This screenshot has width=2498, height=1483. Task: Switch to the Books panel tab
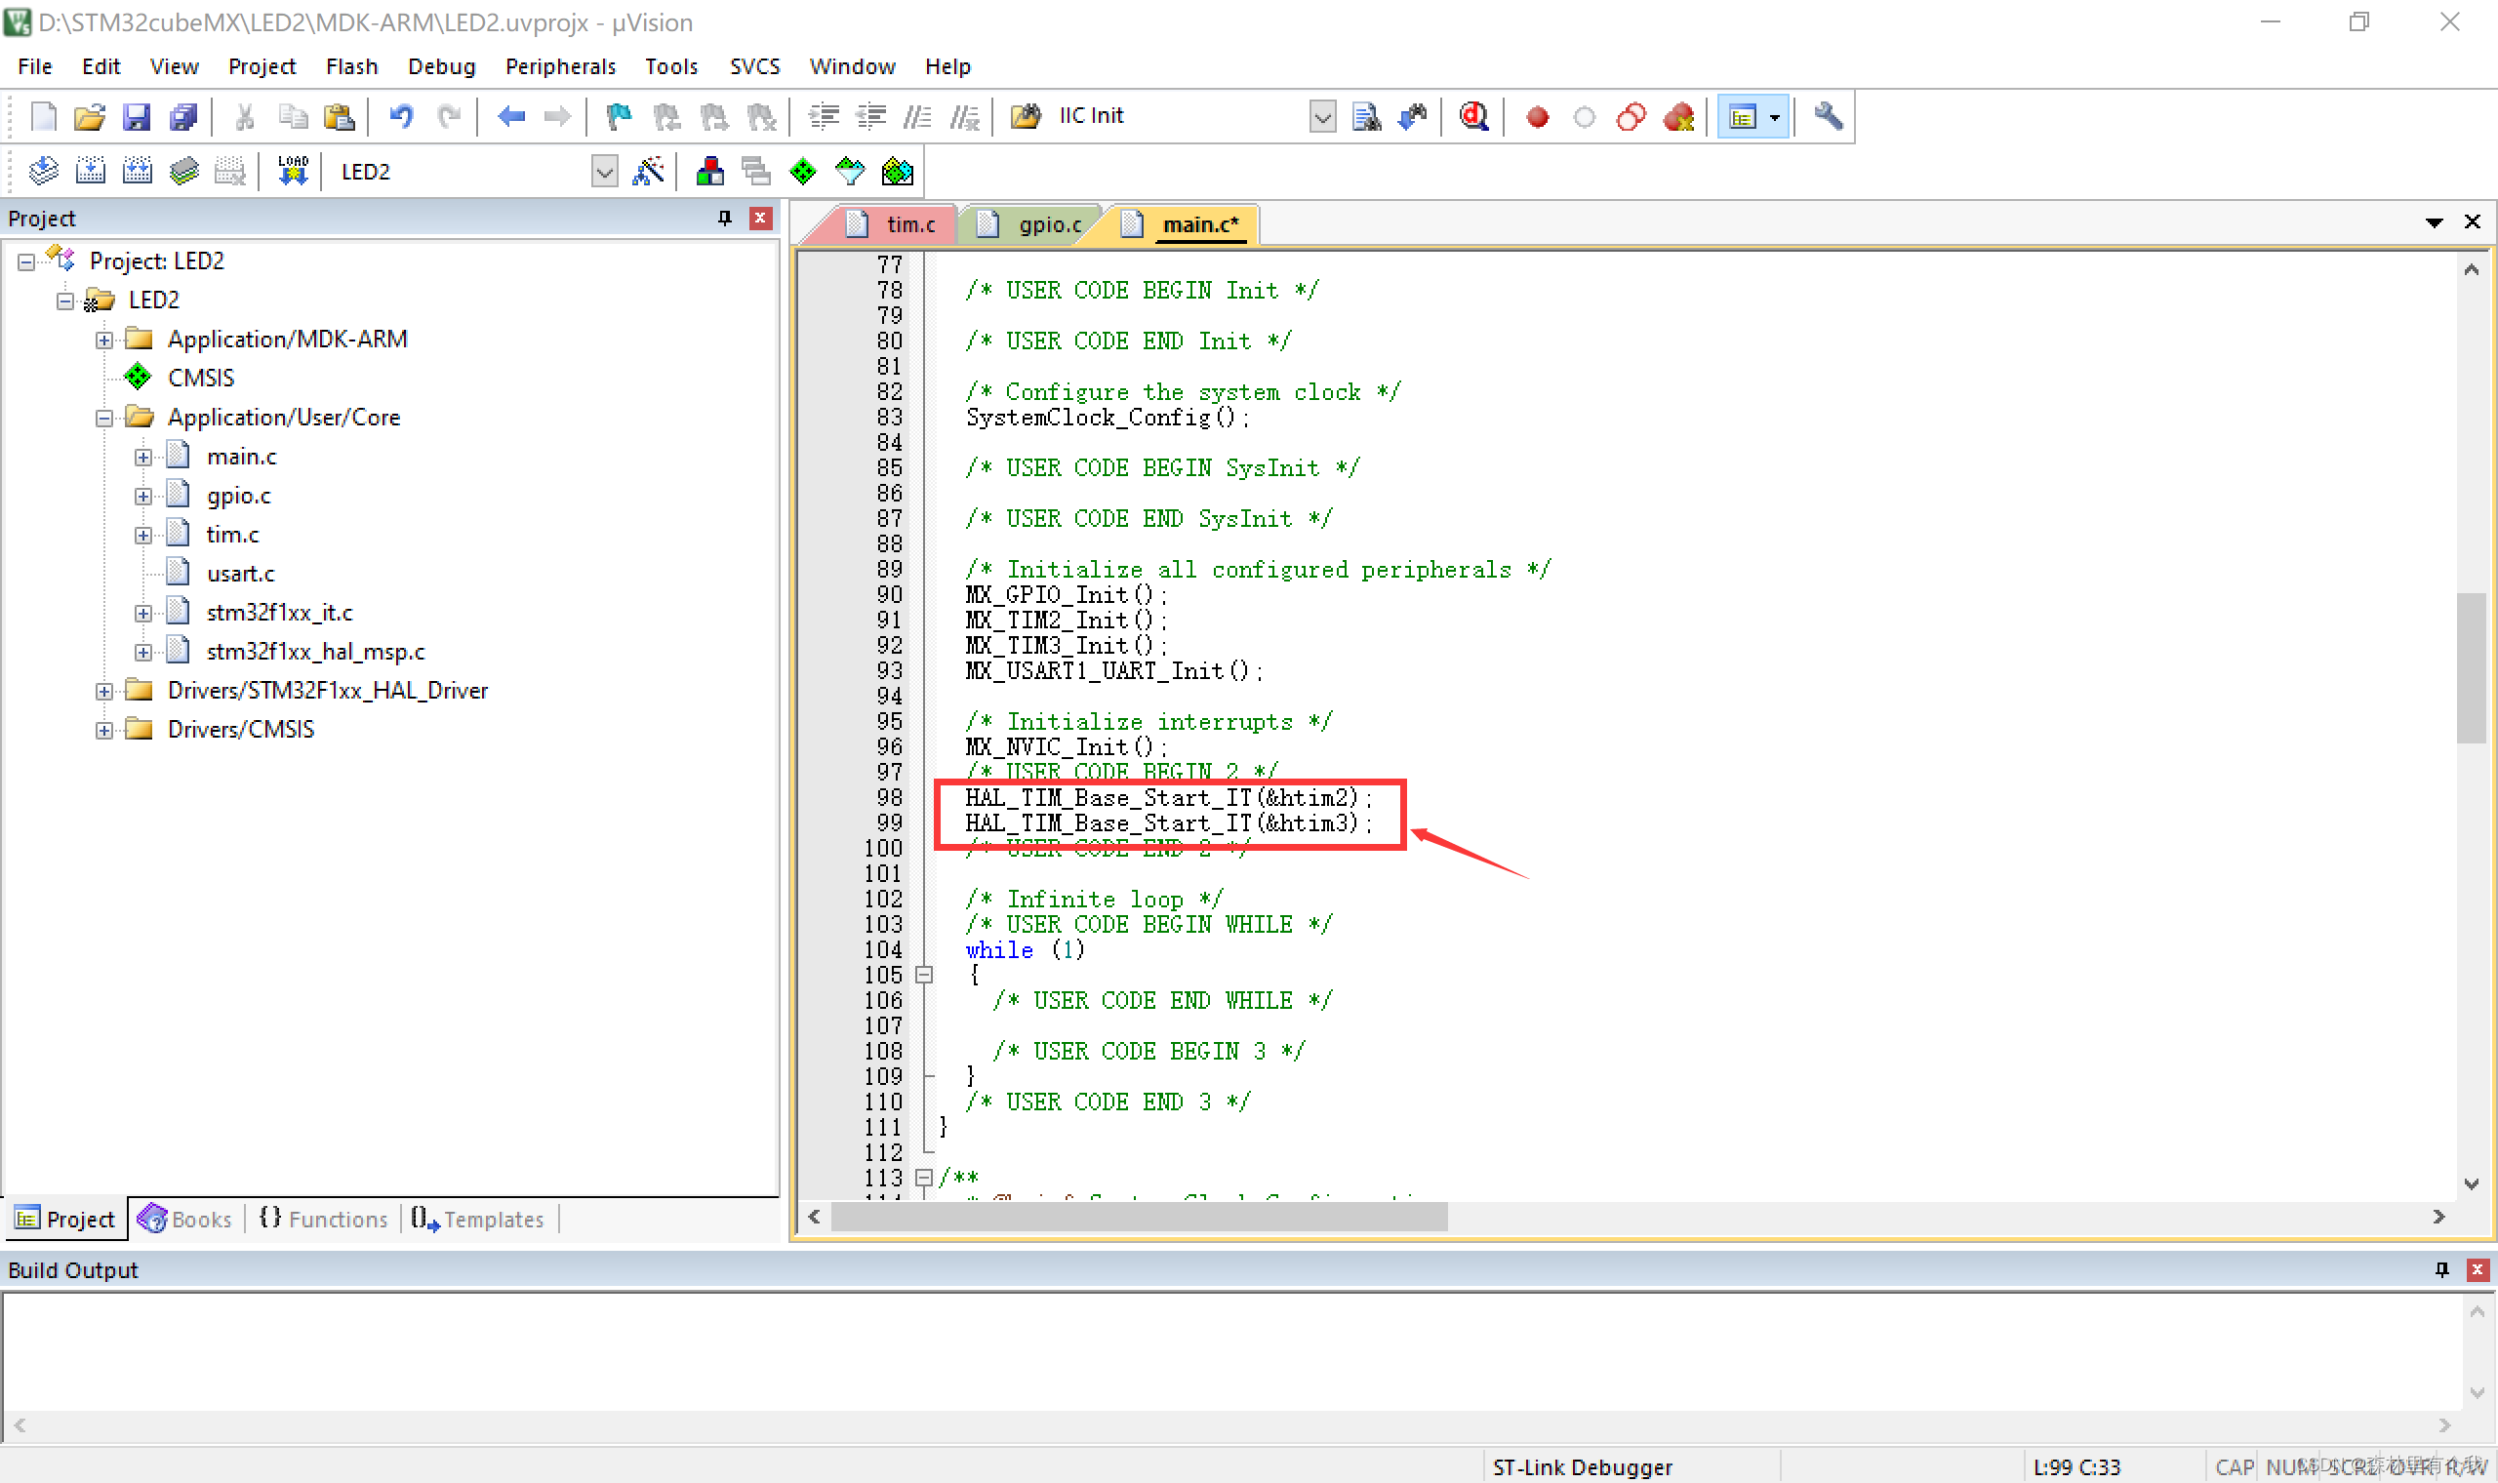[x=185, y=1220]
